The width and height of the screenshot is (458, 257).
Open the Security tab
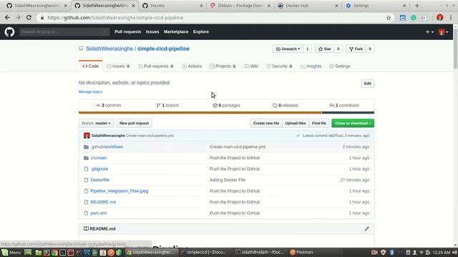pyautogui.click(x=279, y=66)
